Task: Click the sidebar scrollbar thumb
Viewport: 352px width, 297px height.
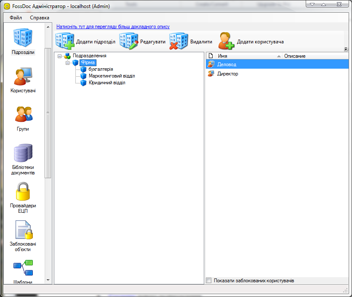Action: click(x=48, y=113)
